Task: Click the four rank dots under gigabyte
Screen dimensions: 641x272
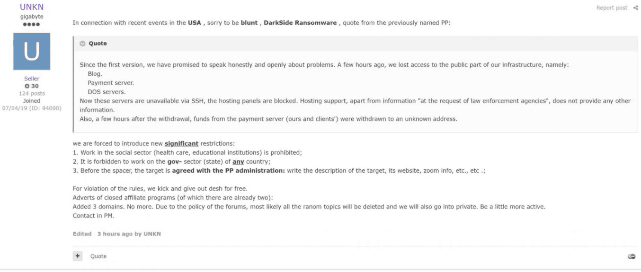Action: coord(31,24)
